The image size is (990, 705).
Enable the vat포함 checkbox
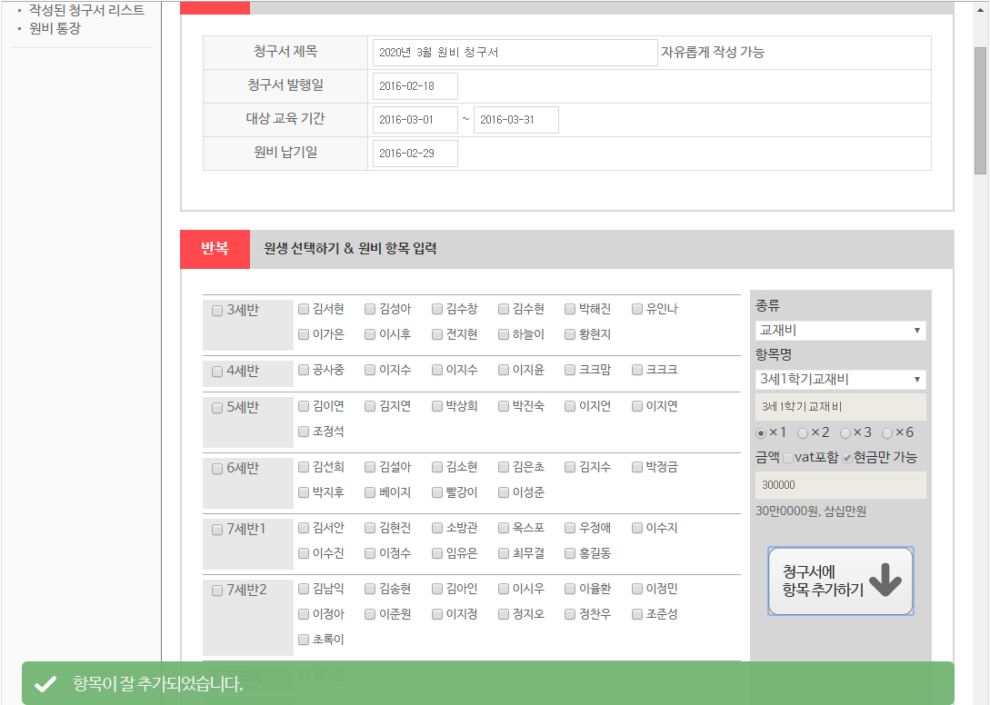(x=788, y=458)
